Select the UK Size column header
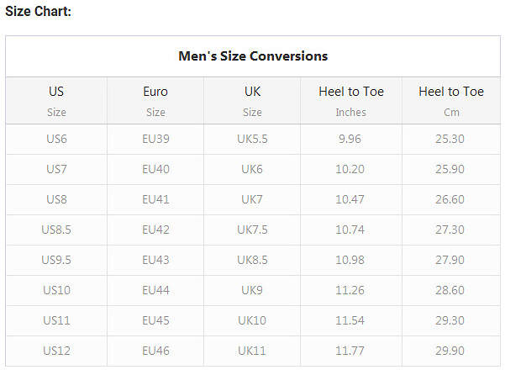 pyautogui.click(x=252, y=100)
